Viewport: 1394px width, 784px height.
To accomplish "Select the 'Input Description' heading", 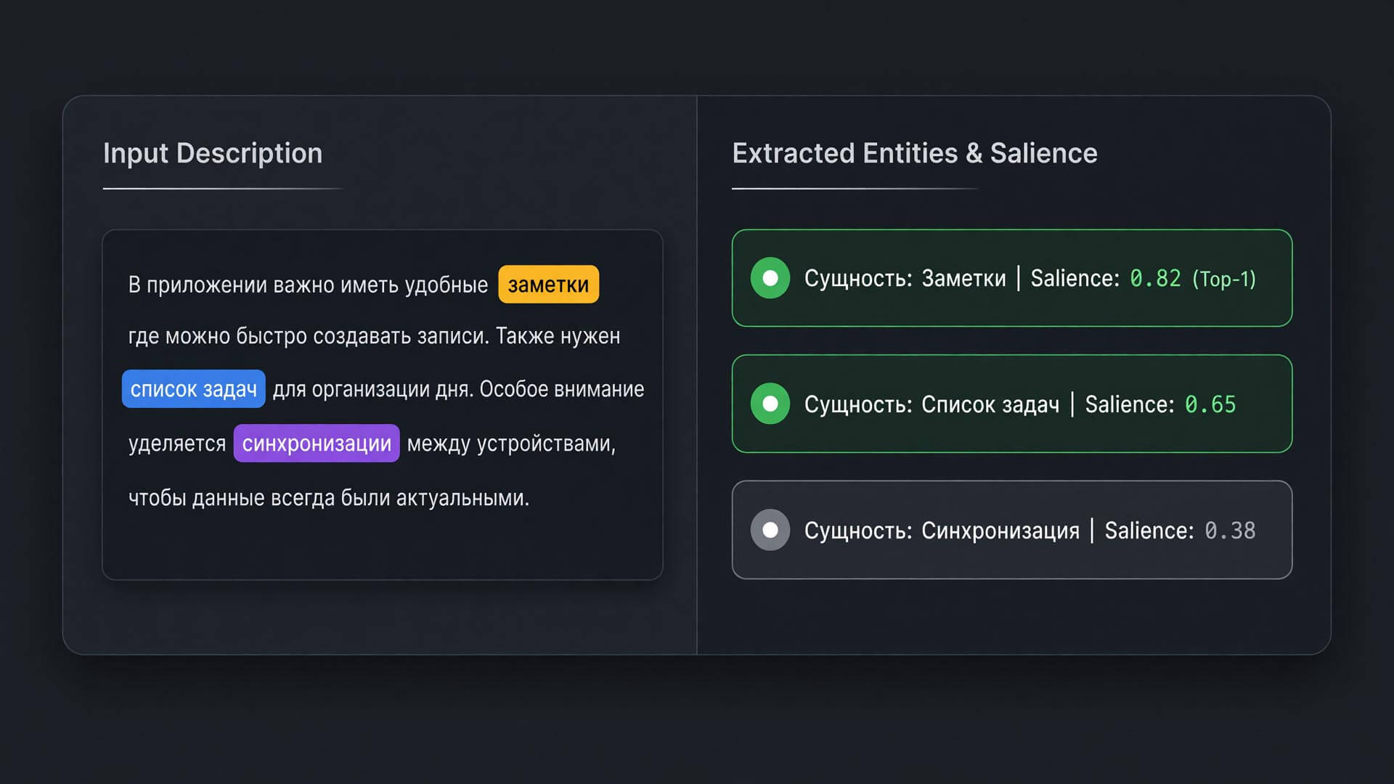I will click(213, 153).
